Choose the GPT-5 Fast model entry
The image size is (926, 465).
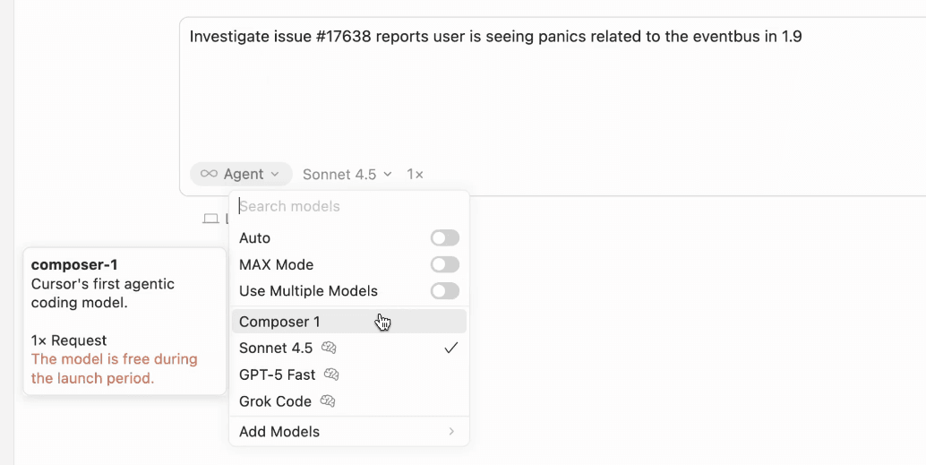pyautogui.click(x=277, y=375)
